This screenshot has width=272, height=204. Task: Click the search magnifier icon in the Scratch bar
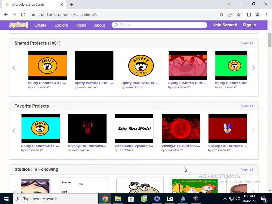click(x=116, y=25)
